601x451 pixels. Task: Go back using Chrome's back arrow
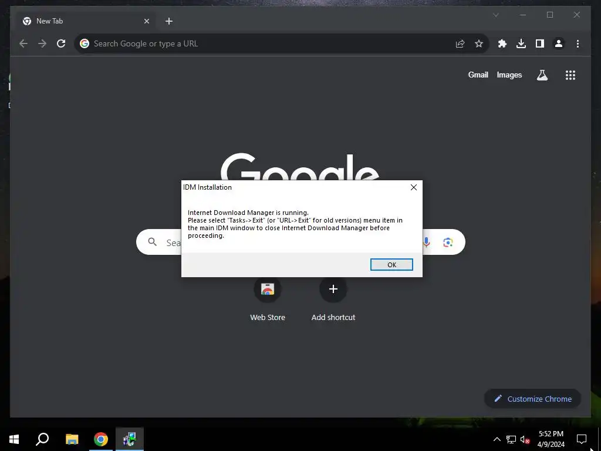click(x=23, y=43)
